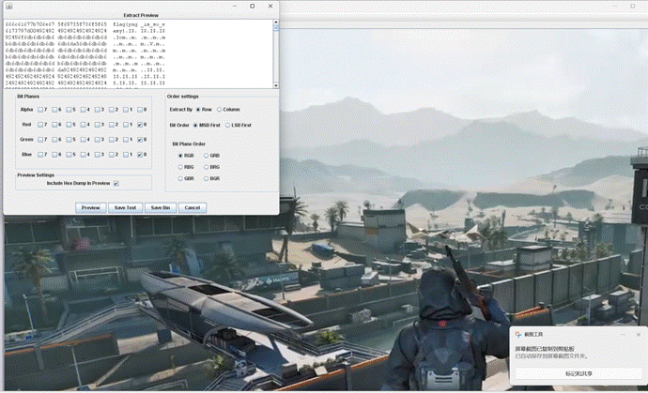648x393 pixels.
Task: Uncheck Red bit plane 0
Action: (140, 125)
